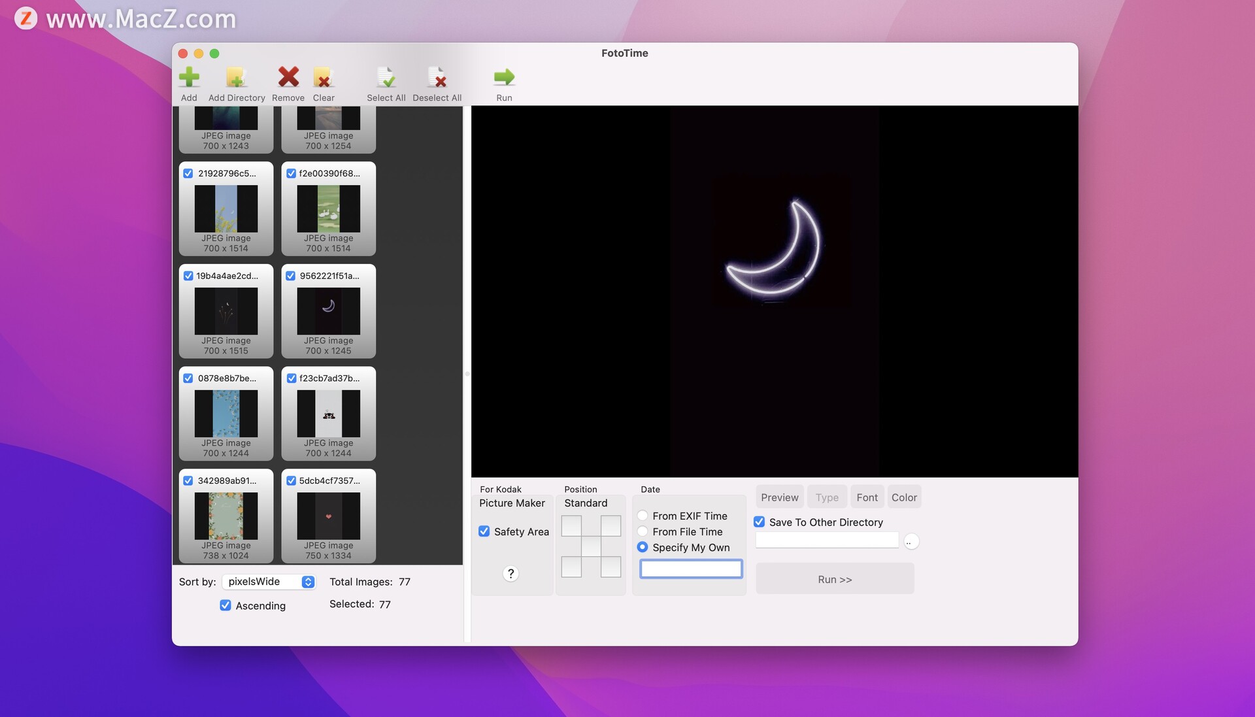The image size is (1255, 717).
Task: Switch to the Font tab
Action: [x=867, y=496]
